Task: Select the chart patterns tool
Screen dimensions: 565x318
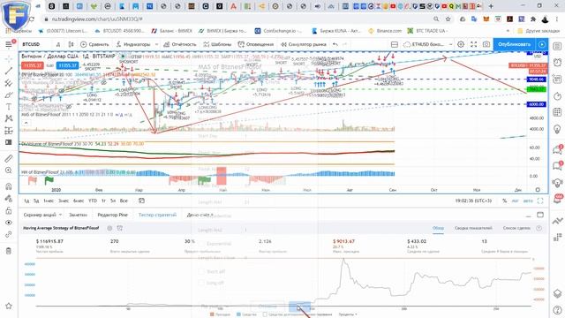Action: (x=9, y=118)
